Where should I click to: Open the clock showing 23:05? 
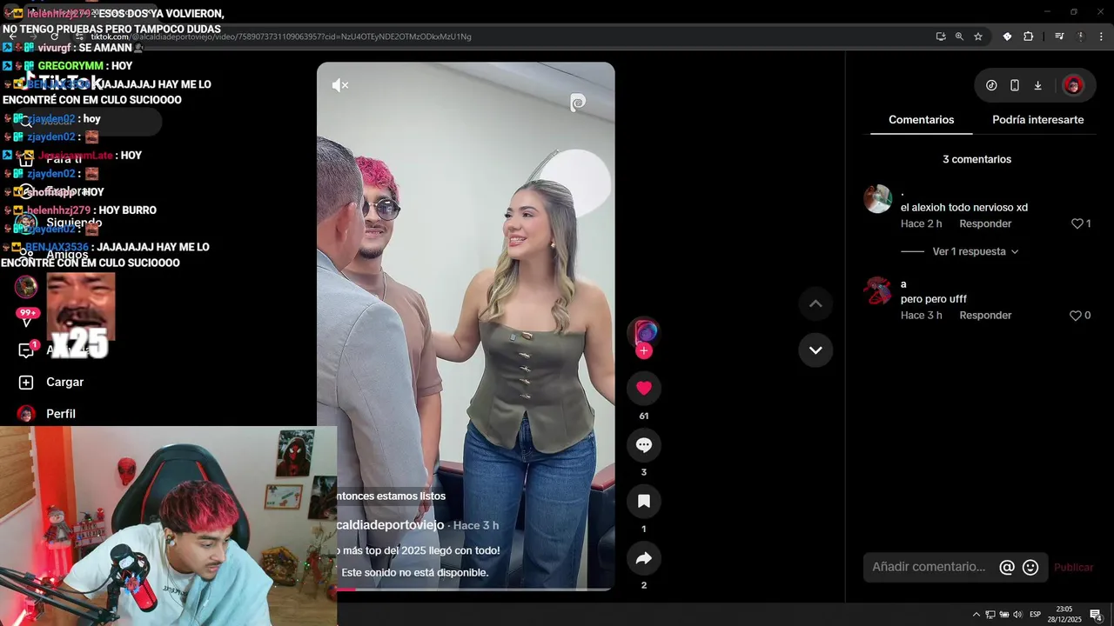(1064, 614)
